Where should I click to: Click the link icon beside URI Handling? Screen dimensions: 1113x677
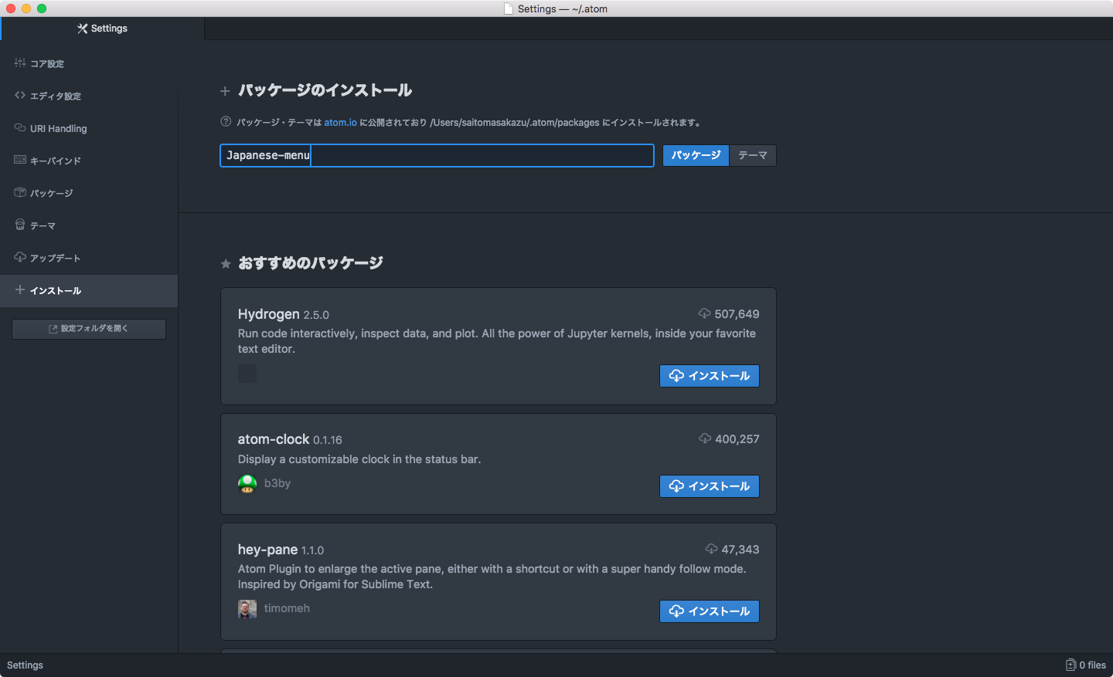(20, 127)
